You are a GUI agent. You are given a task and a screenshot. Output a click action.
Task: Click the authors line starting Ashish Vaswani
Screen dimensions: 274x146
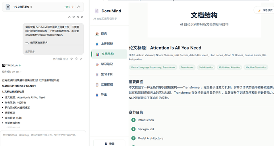[x=197, y=57]
